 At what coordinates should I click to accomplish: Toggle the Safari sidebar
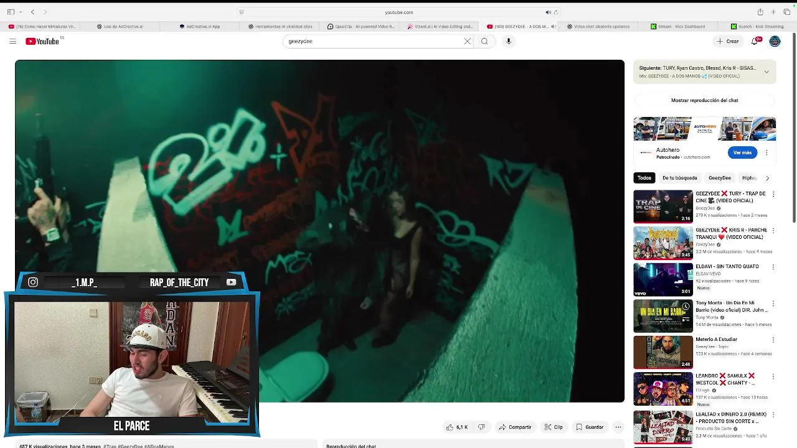(11, 12)
